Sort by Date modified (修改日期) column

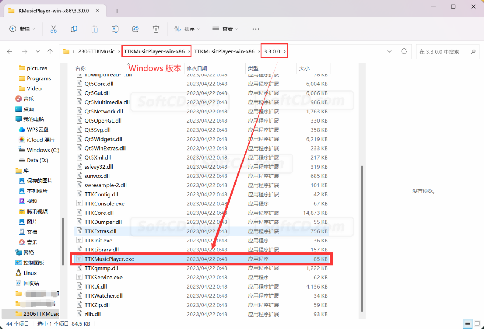pos(197,68)
